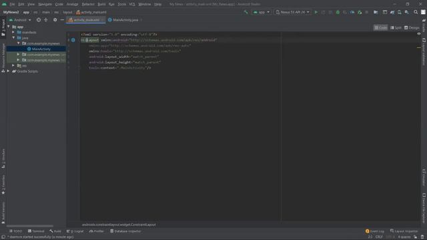Click the ConstraintLayout breadcrumb below the editor

(119, 225)
